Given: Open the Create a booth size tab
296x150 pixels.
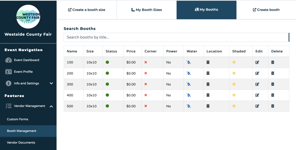Looking at the screenshot, I should [x=87, y=10].
